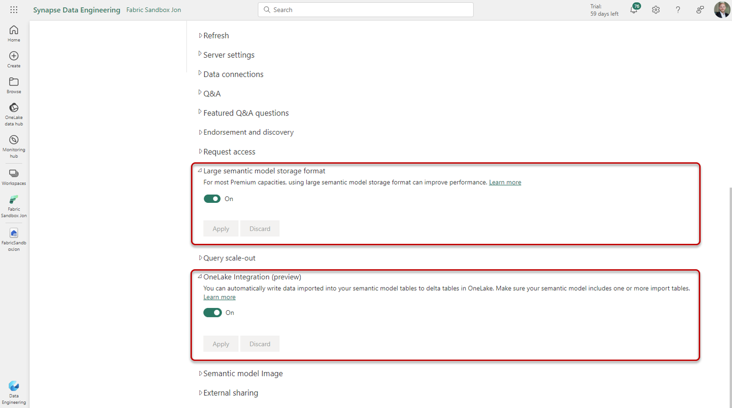Collapse the OneLake Integration (preview) section

coord(249,277)
